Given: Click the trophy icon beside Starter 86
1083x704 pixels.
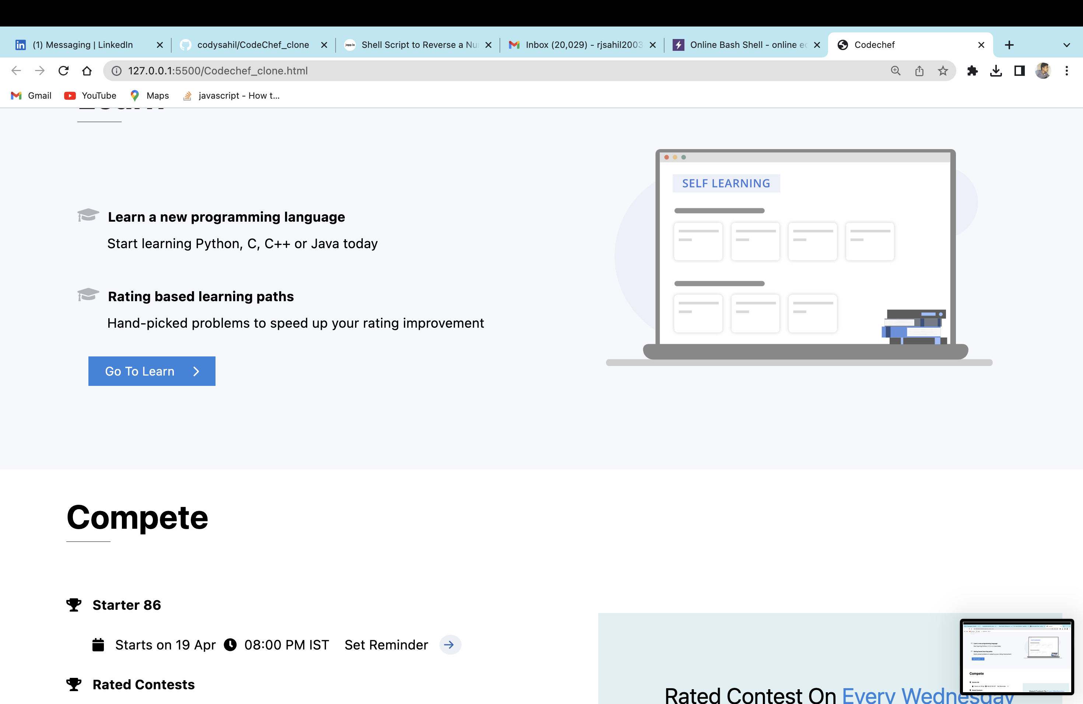Looking at the screenshot, I should [x=73, y=605].
